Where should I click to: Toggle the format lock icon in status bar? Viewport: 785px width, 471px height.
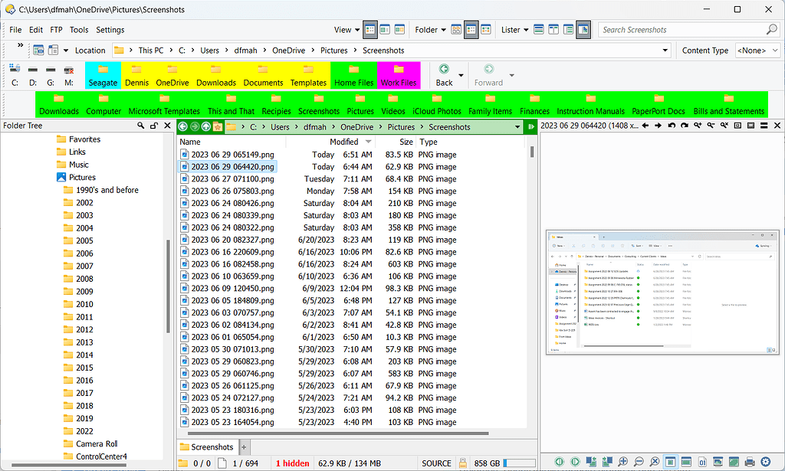[x=462, y=463]
